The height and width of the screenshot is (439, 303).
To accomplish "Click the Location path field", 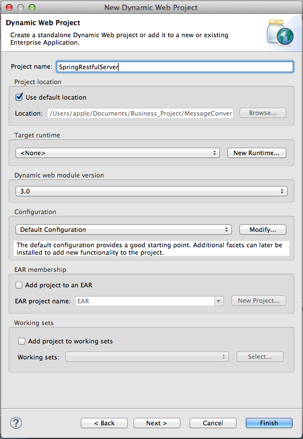I will [140, 113].
